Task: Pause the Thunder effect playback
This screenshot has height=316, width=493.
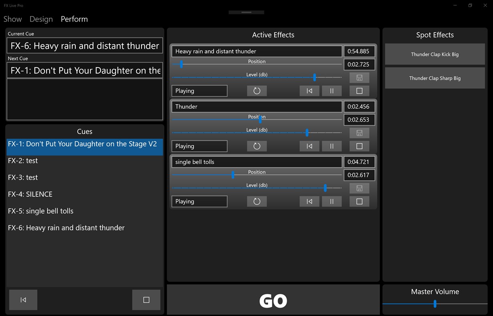Action: (332, 146)
